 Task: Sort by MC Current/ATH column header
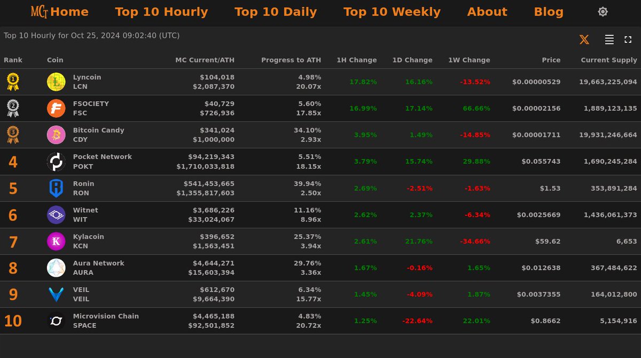point(205,60)
